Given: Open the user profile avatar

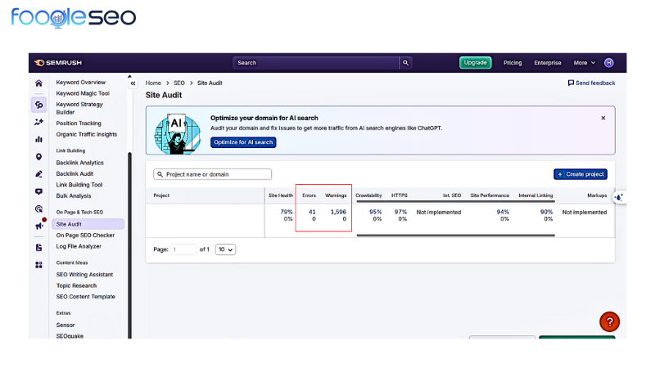Looking at the screenshot, I should 608,63.
